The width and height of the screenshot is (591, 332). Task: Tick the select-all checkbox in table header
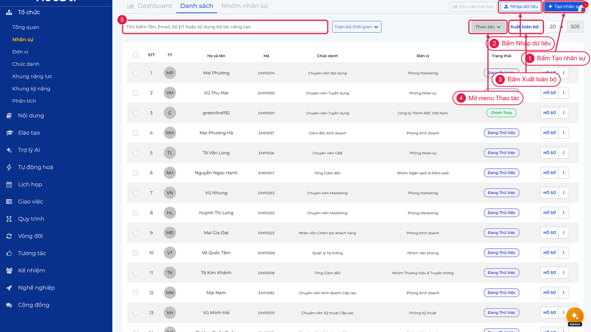[136, 55]
